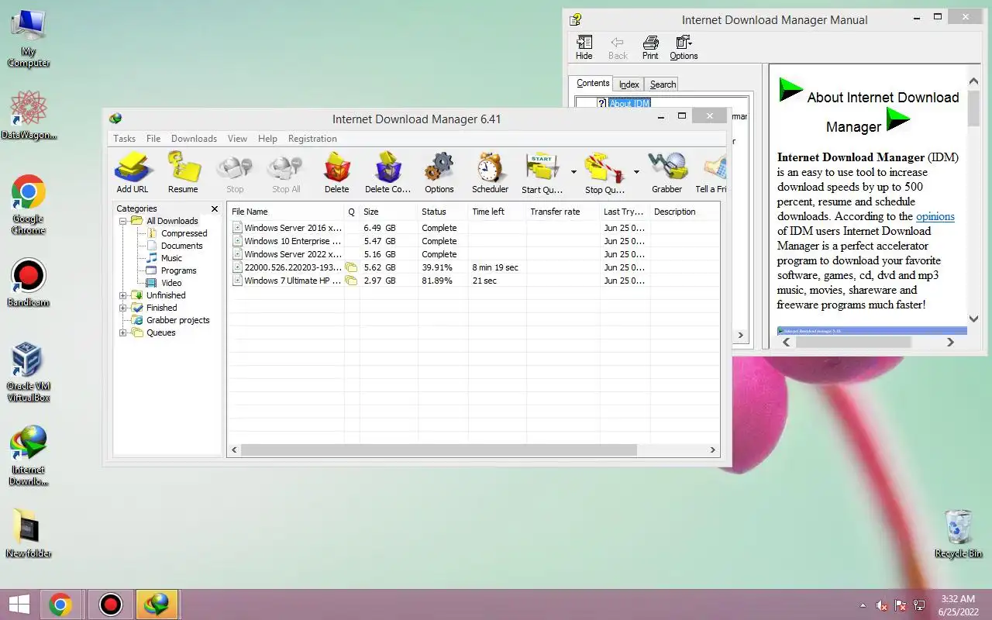Open the Registration menu
Screen dimensions: 992x620
(x=312, y=139)
